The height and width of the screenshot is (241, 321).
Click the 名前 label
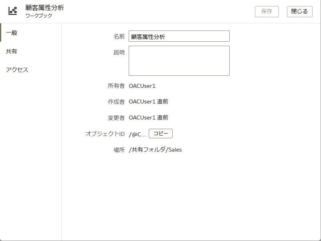(x=119, y=36)
